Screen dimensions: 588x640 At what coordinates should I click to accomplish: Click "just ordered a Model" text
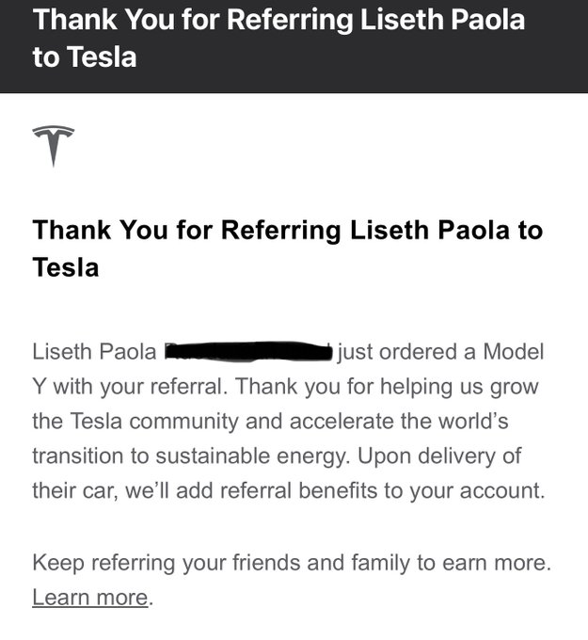pyautogui.click(x=440, y=352)
